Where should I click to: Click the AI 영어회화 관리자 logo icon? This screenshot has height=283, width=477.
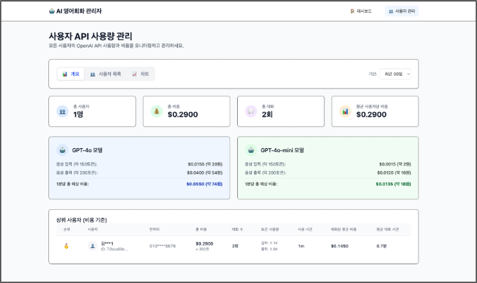coord(52,11)
